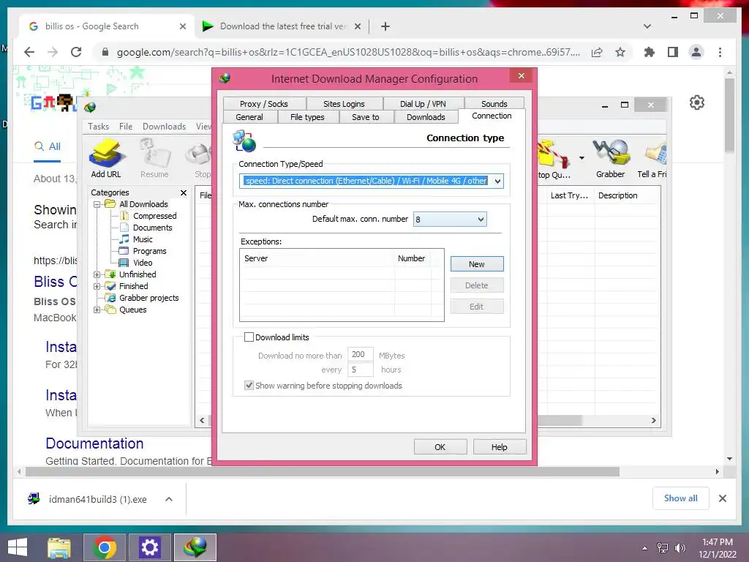Open a new Chrome tab

pyautogui.click(x=385, y=26)
